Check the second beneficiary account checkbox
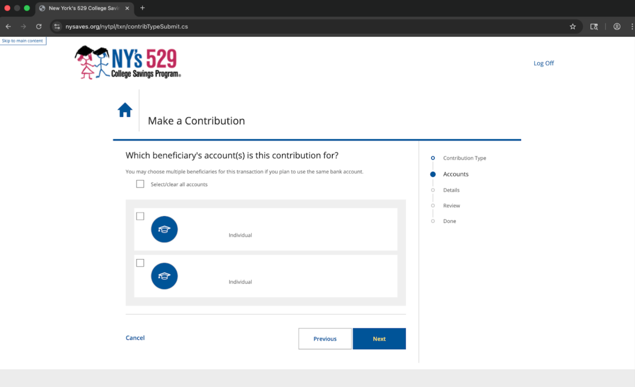635x387 pixels. 140,263
